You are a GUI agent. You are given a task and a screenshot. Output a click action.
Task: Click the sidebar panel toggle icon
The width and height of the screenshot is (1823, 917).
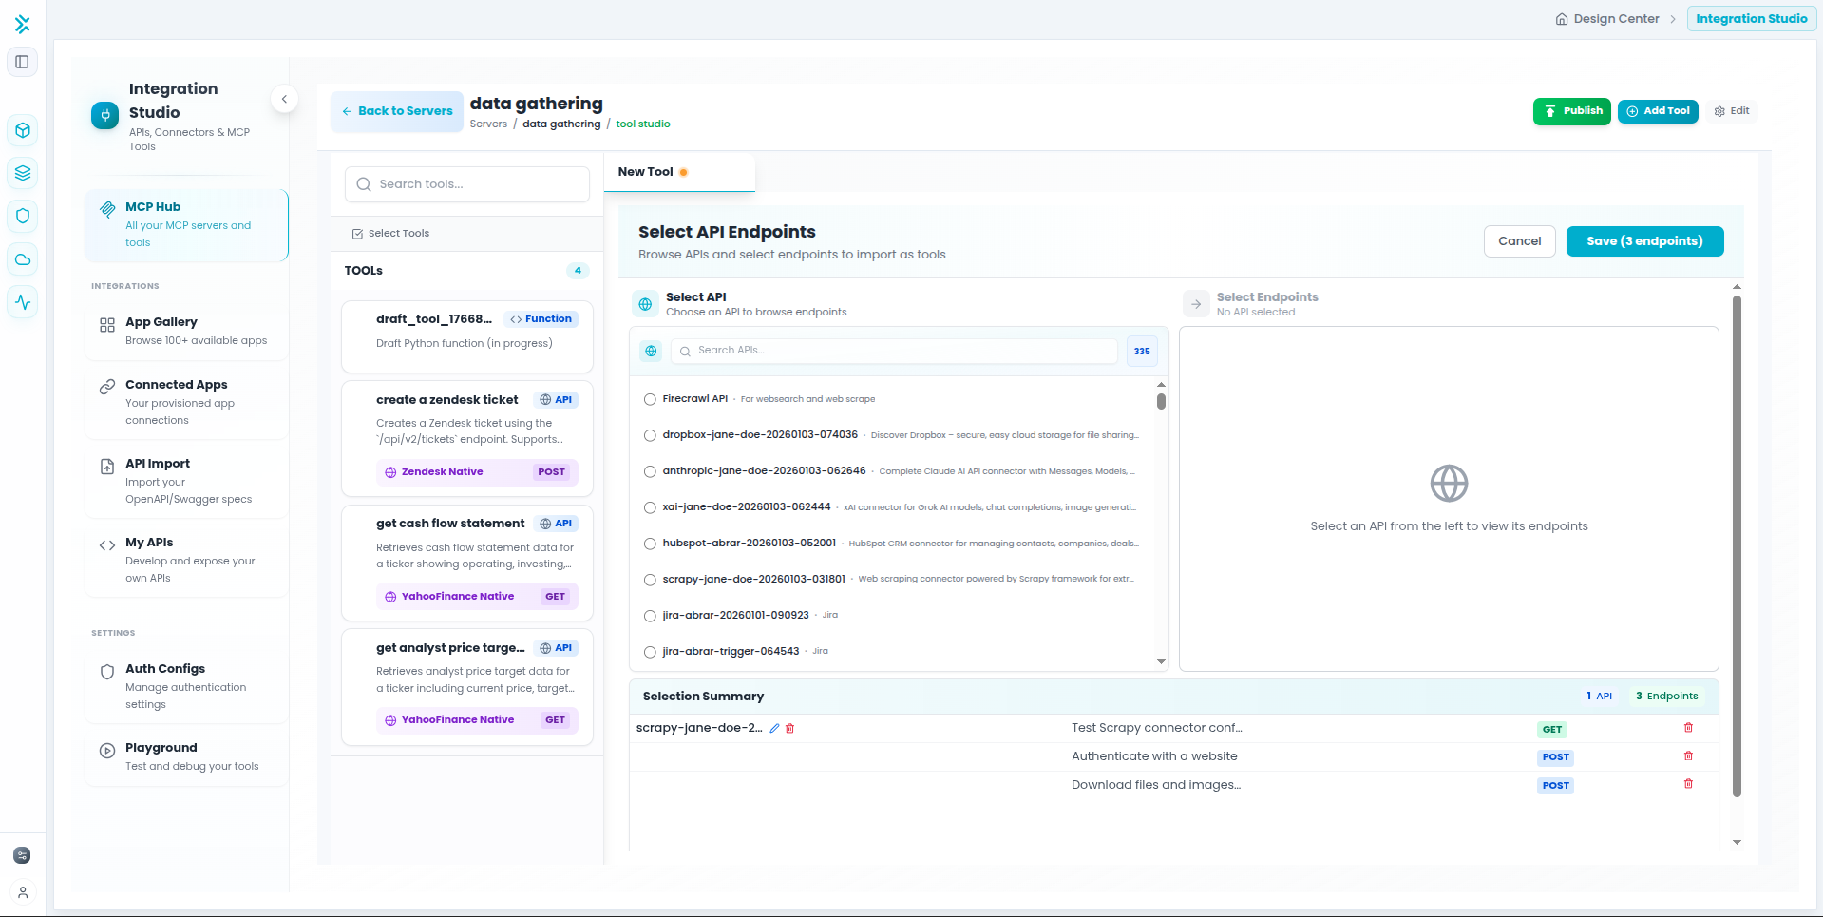coord(22,63)
